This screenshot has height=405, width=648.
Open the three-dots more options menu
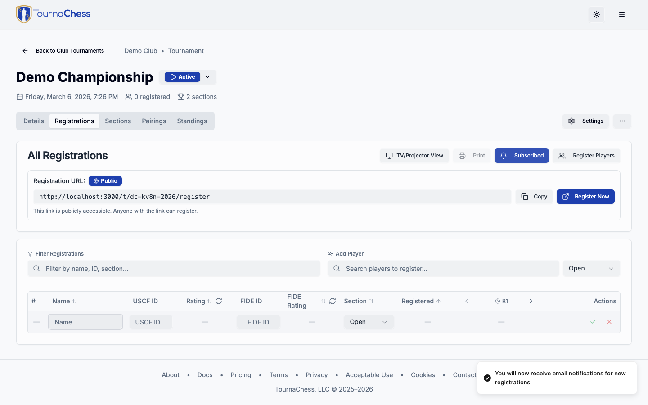tap(622, 121)
